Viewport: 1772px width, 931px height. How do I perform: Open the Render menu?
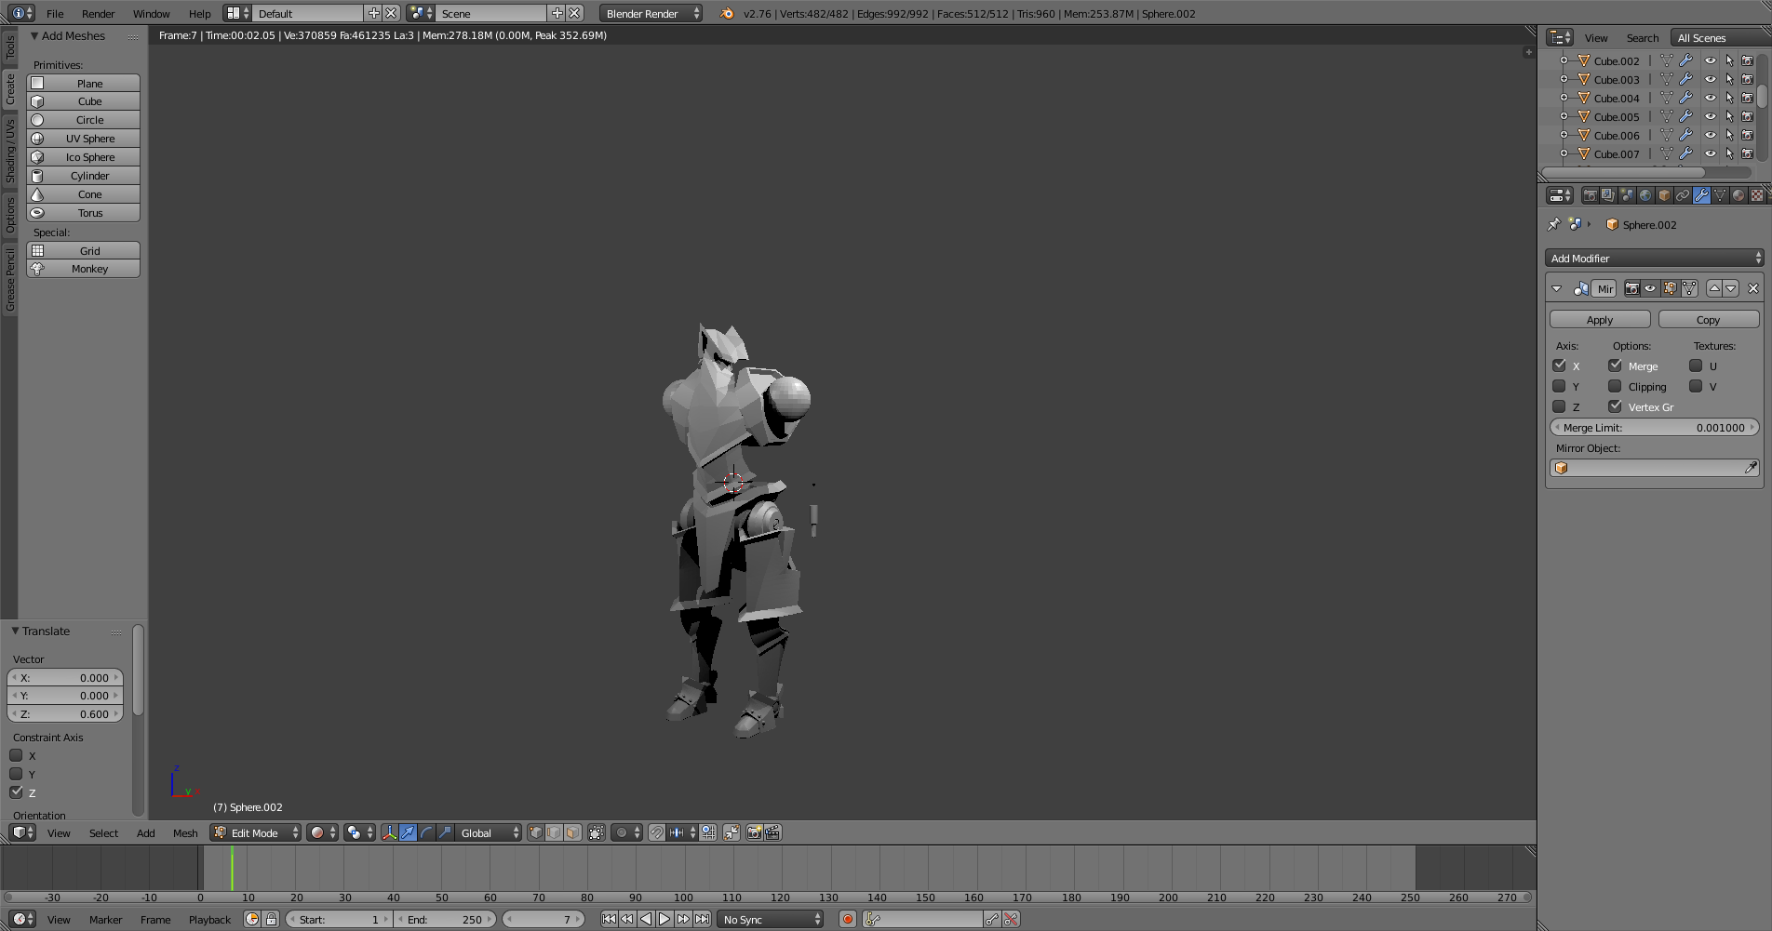click(x=98, y=14)
